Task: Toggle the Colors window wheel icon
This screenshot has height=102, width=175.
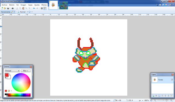Action: (166, 5)
